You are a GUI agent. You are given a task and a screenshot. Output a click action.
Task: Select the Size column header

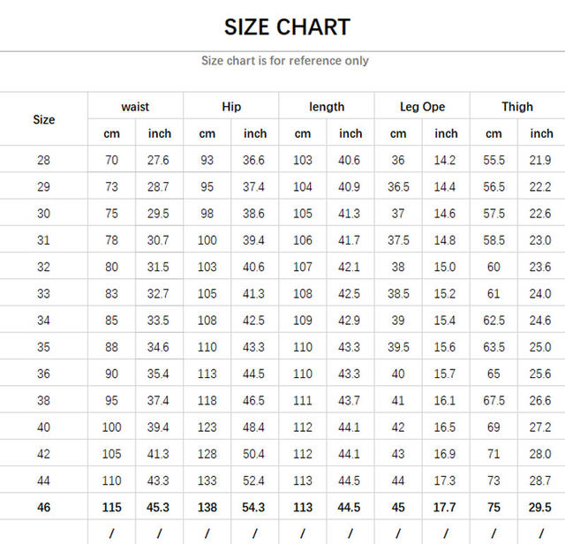[x=44, y=119]
